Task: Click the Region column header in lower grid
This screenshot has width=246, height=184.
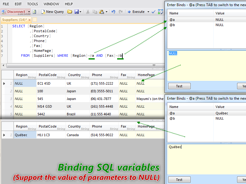Action: pyautogui.click(x=25, y=126)
